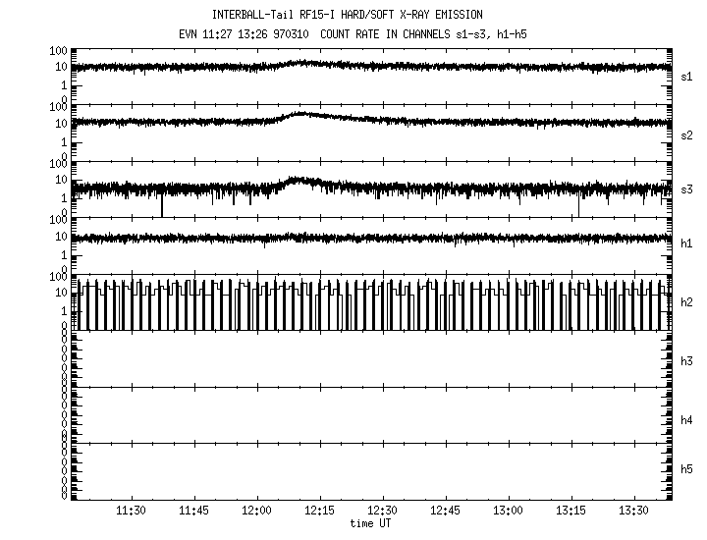Click the 12:00 time axis label
Image resolution: width=707 pixels, height=540 pixels.
257,512
